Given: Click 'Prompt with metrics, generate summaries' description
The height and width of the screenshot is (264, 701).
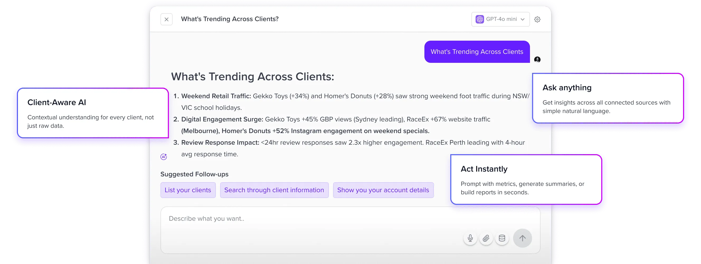Looking at the screenshot, I should (522, 188).
